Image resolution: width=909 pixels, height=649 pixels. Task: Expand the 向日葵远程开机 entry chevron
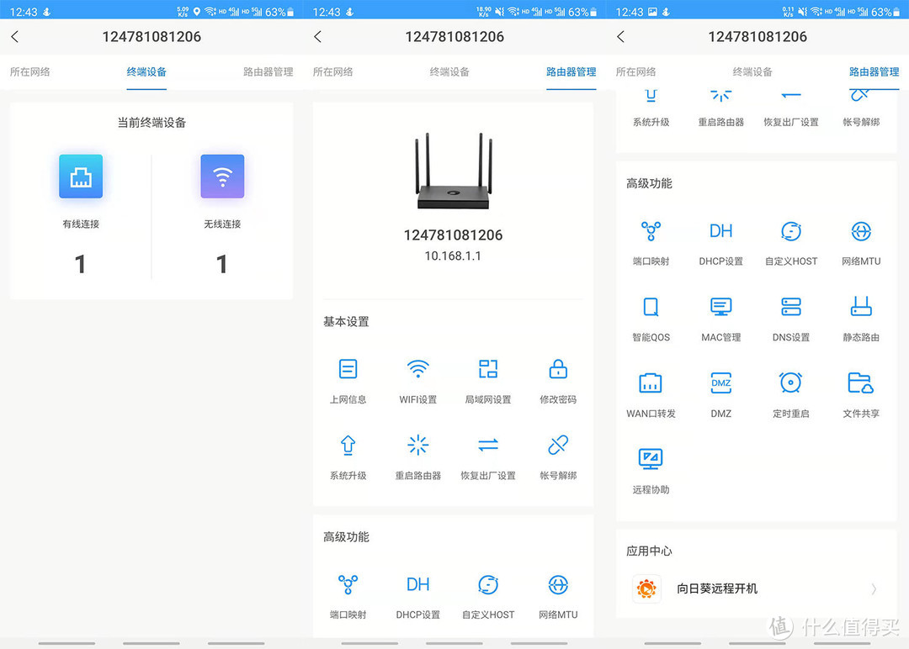point(875,589)
